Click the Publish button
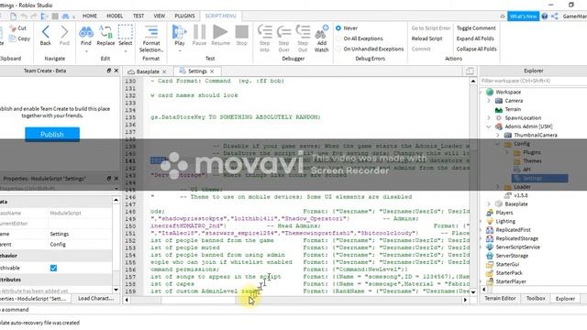 pos(52,135)
